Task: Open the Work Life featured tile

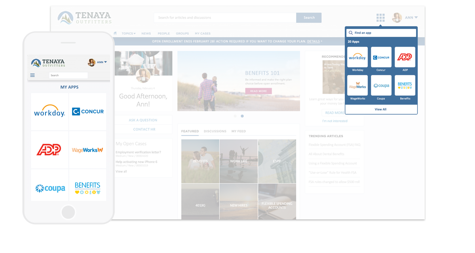Action: pos(239,161)
